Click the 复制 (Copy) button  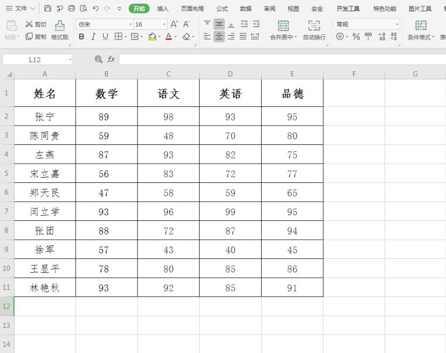[x=36, y=36]
